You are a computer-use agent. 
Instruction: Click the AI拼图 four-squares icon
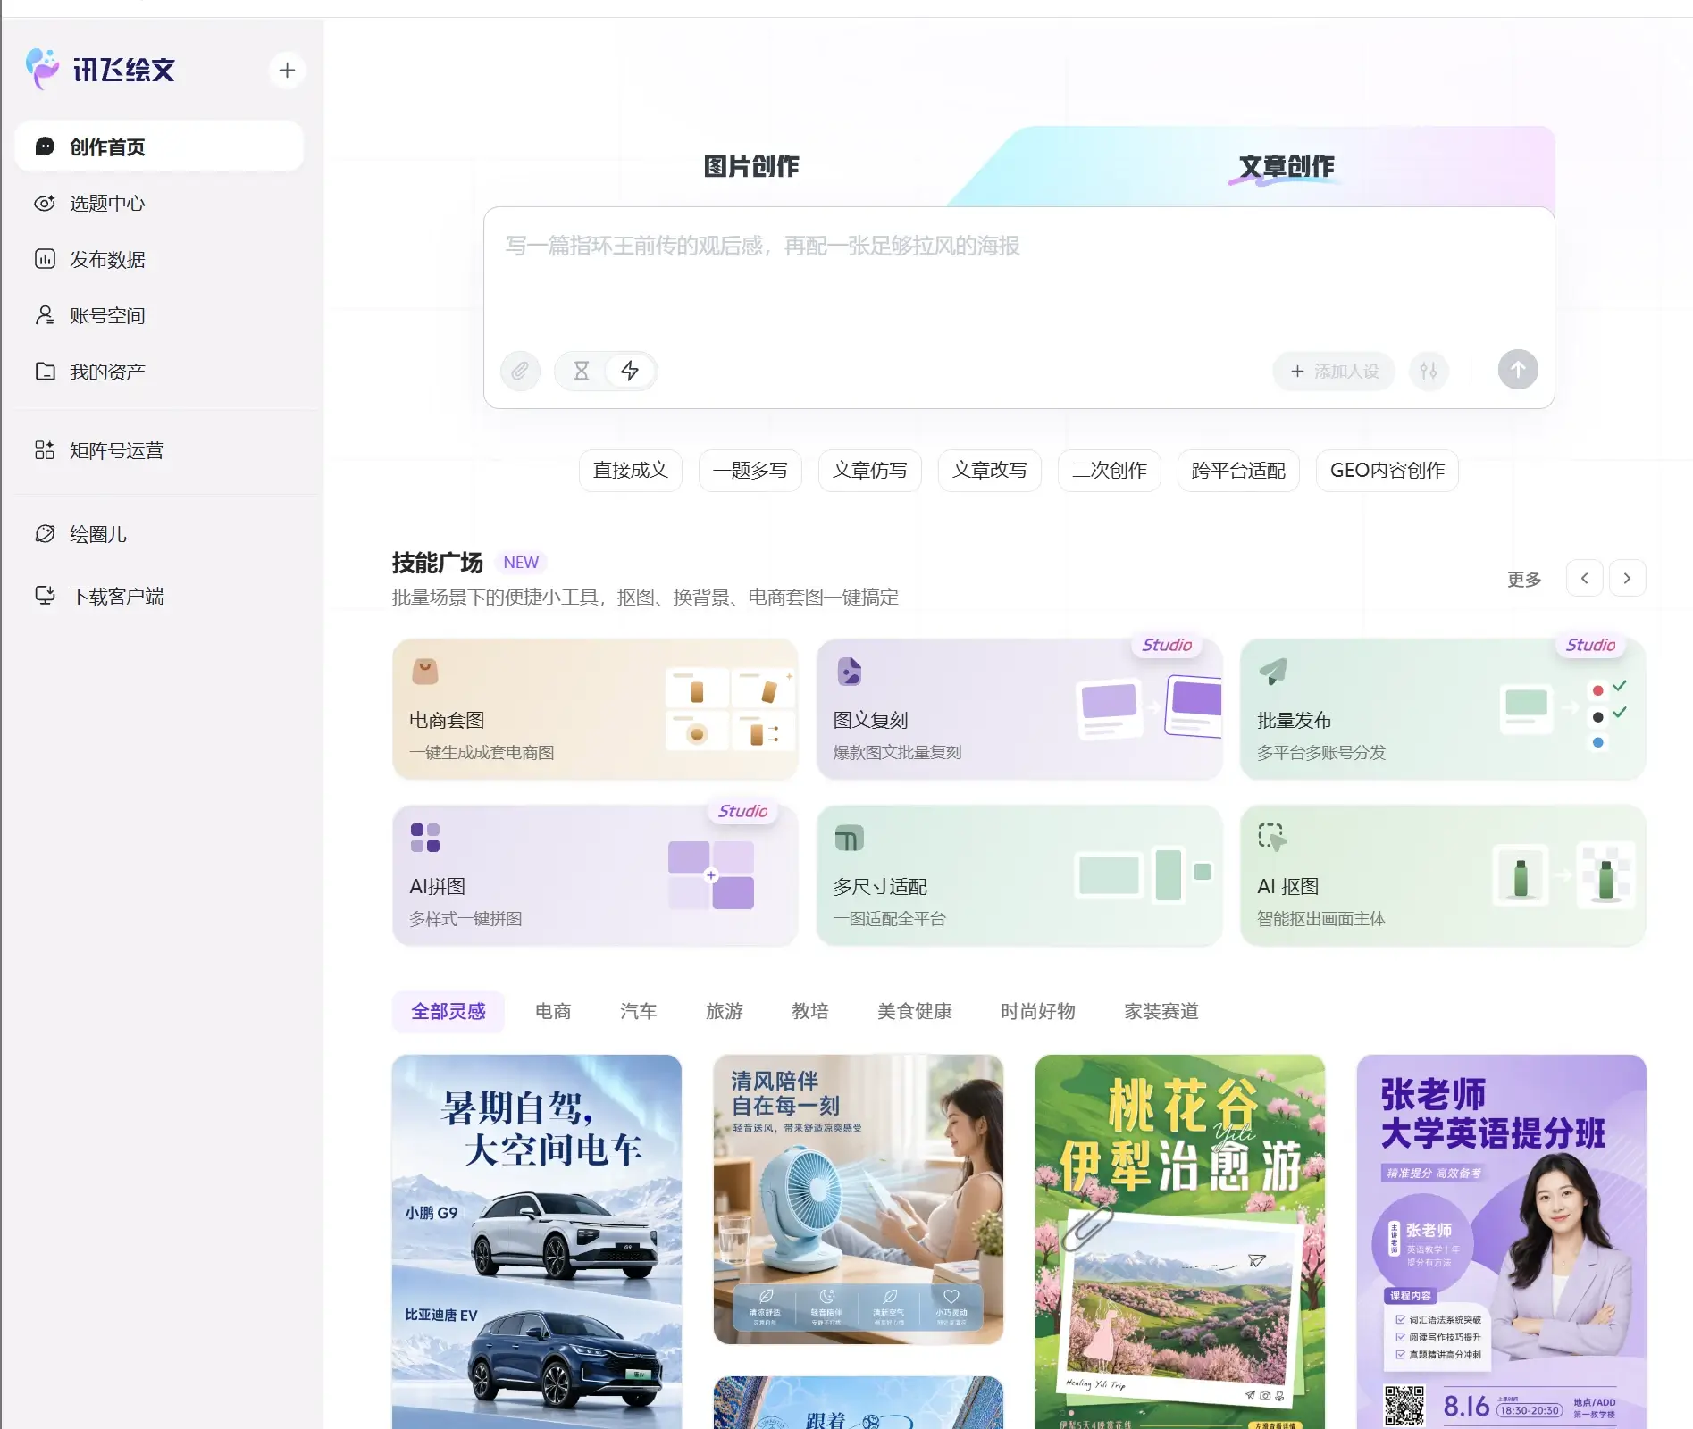425,837
